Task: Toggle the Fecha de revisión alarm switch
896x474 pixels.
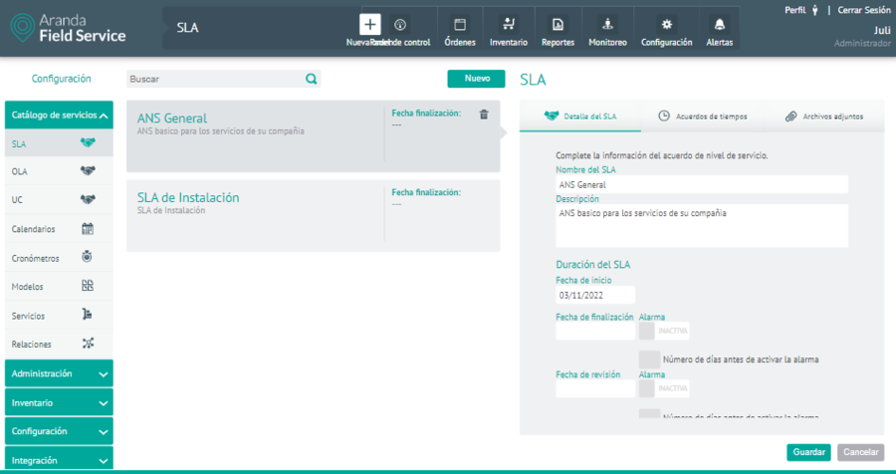Action: click(664, 388)
